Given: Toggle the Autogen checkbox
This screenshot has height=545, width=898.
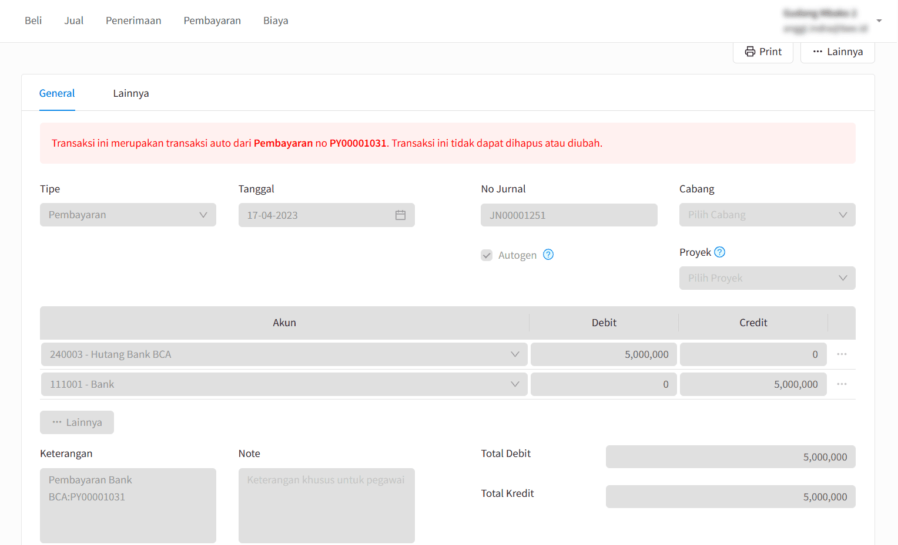Looking at the screenshot, I should pos(487,255).
